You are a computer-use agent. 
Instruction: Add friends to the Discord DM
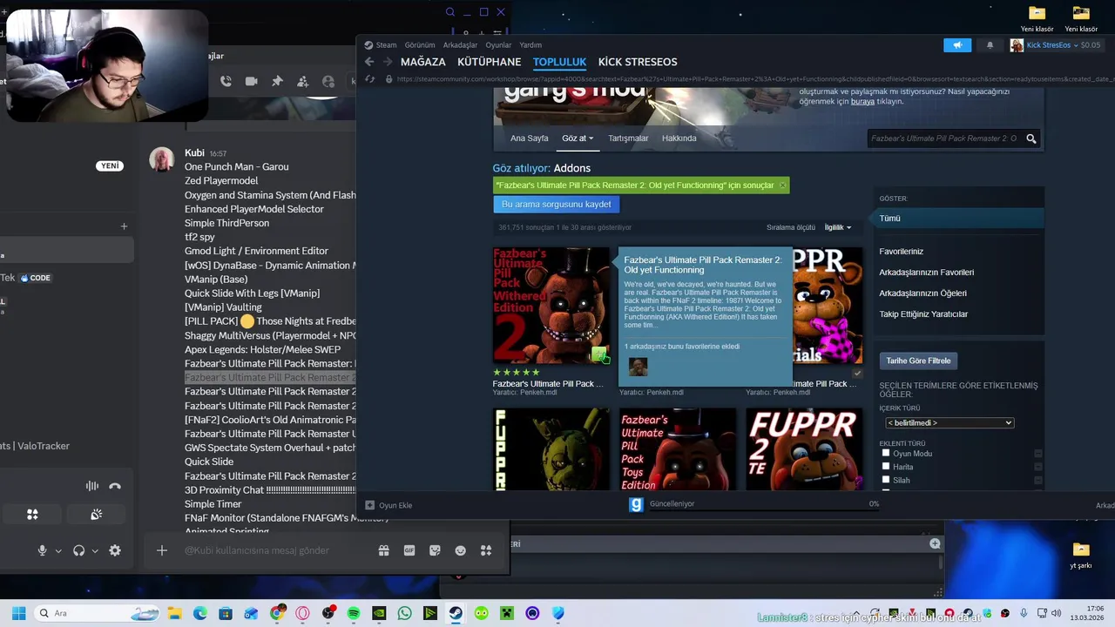point(302,81)
